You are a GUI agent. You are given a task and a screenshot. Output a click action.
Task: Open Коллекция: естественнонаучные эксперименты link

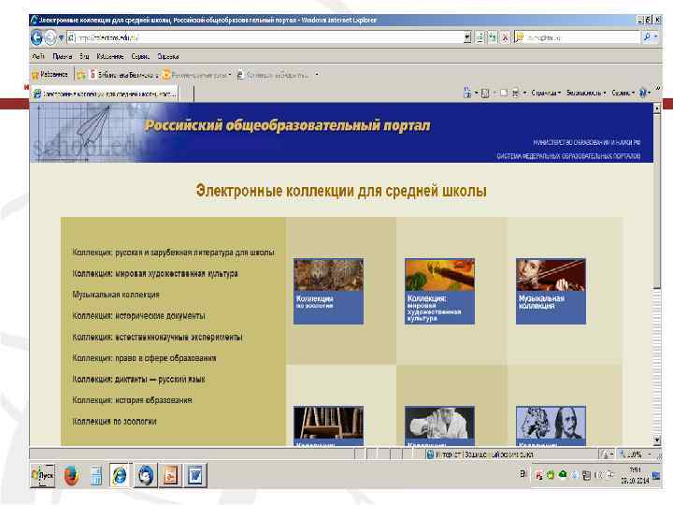click(158, 337)
